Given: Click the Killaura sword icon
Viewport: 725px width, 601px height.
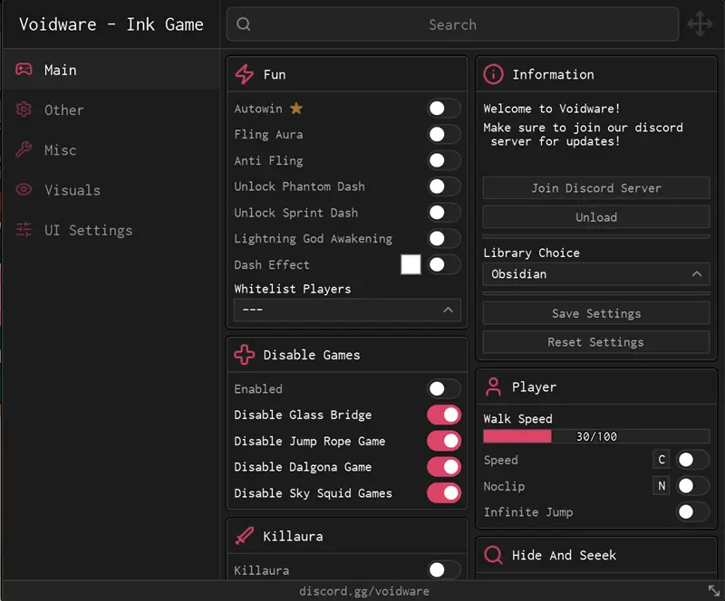Looking at the screenshot, I should 244,536.
